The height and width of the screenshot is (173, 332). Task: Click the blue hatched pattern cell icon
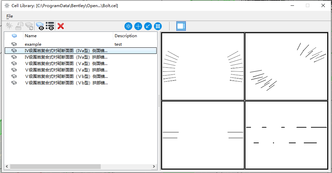coord(158,26)
